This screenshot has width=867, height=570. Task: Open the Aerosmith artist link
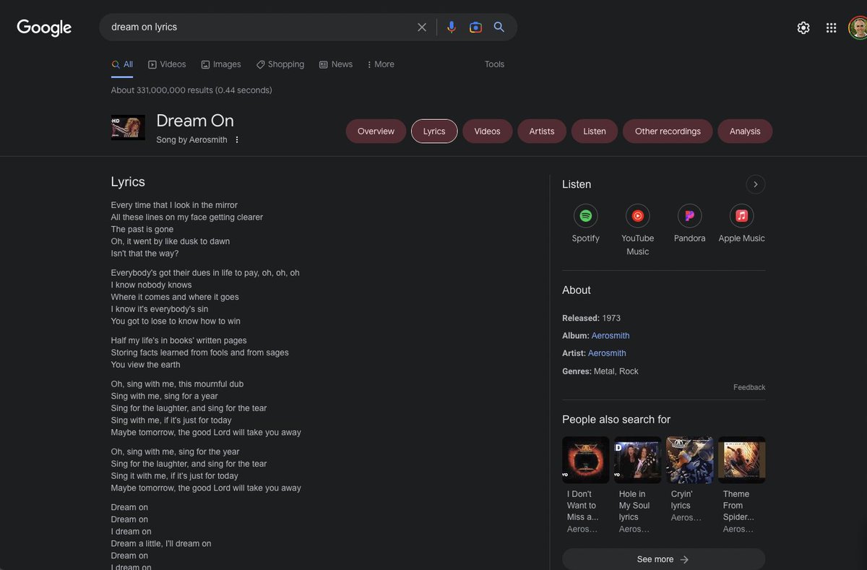[x=607, y=353]
